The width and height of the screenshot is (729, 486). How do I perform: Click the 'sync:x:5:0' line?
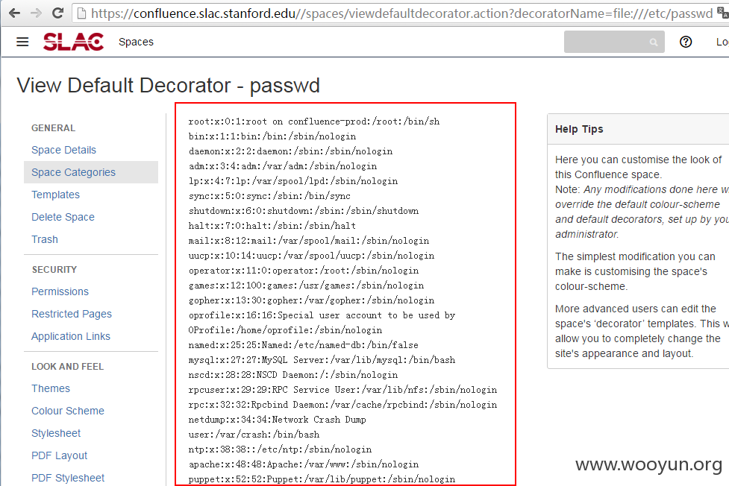click(x=269, y=195)
